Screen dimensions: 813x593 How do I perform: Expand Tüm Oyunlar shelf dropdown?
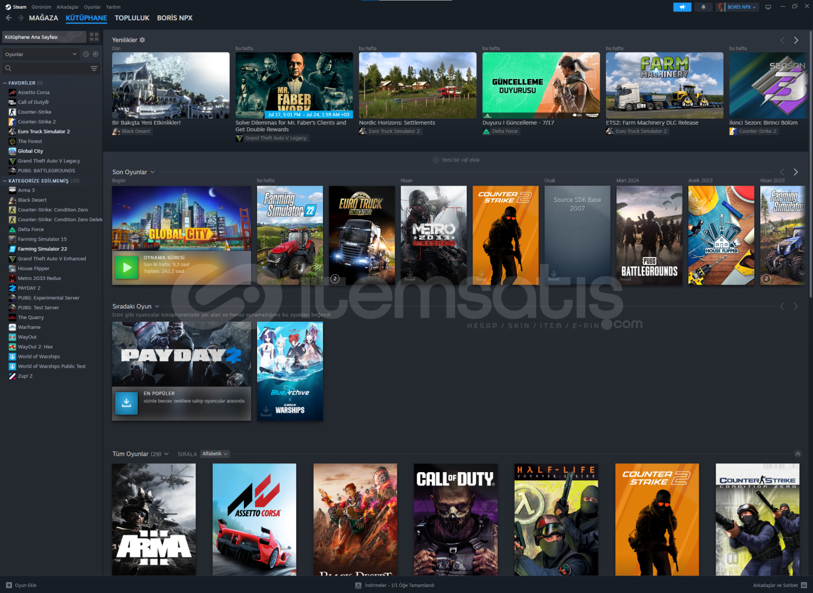166,454
